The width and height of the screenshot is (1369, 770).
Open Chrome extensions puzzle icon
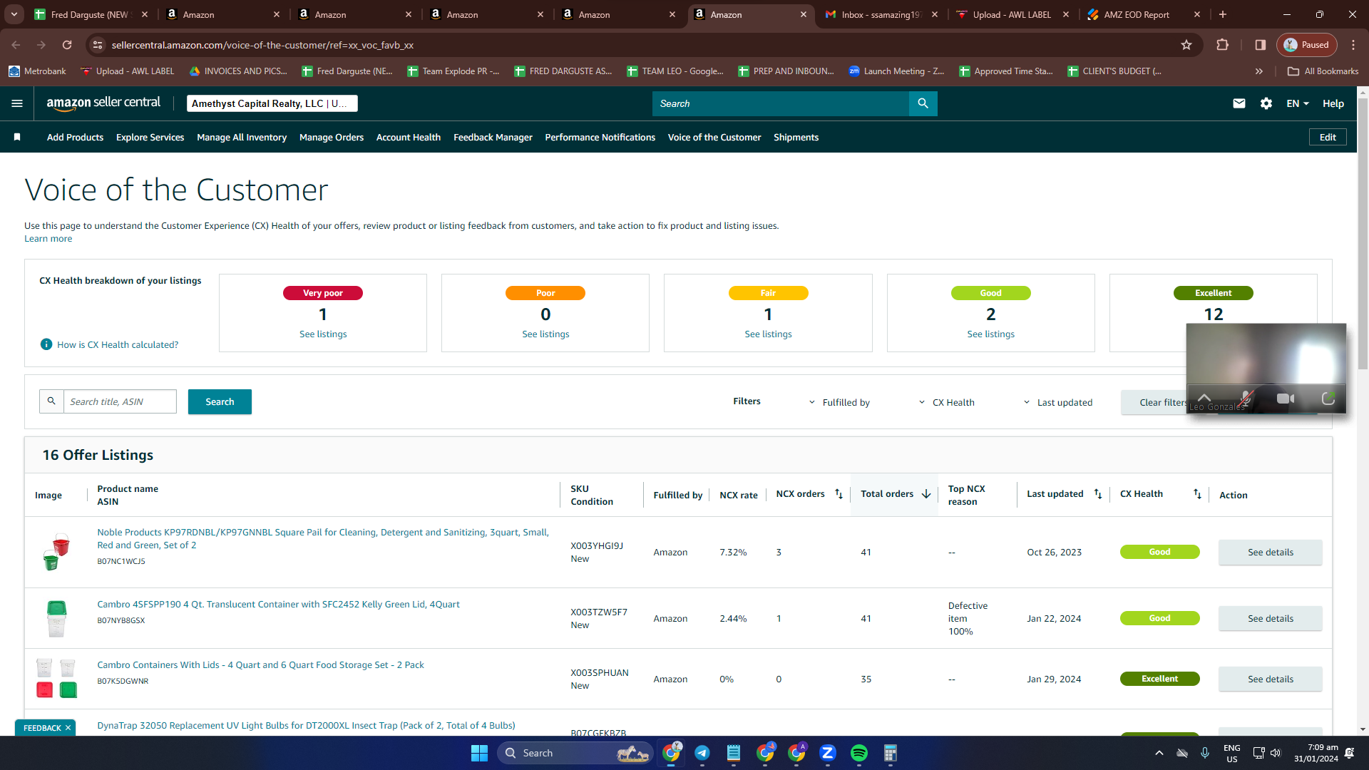click(x=1223, y=45)
